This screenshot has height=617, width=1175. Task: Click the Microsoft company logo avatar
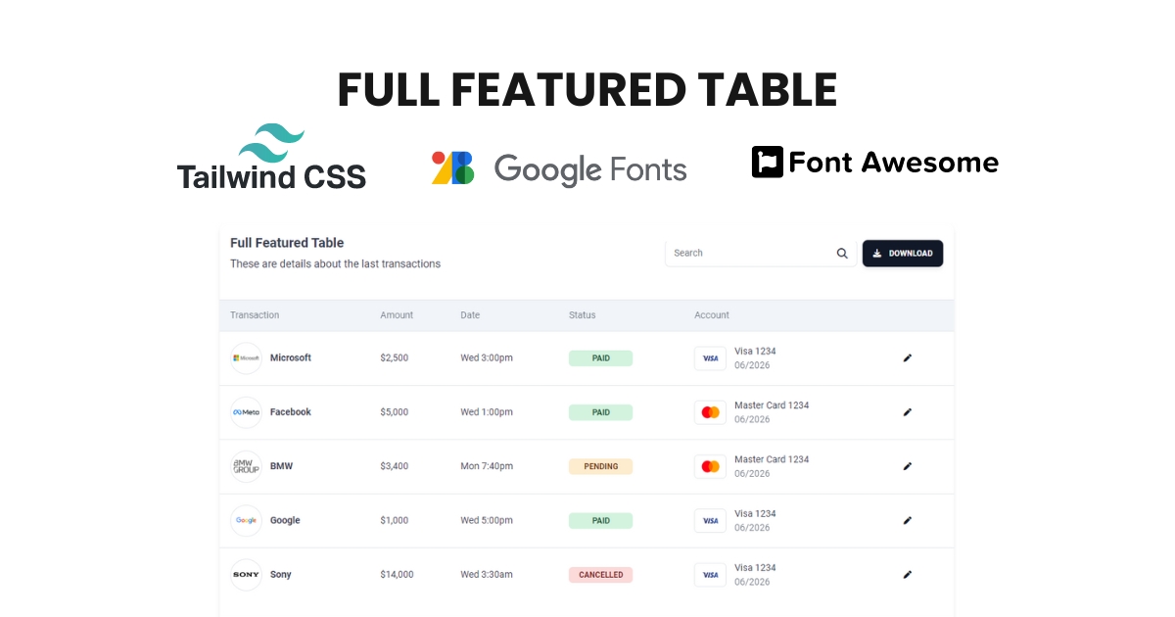pyautogui.click(x=246, y=358)
